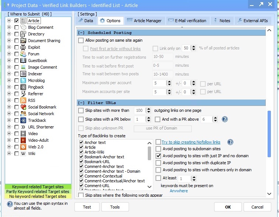Click the outgoing links count field
Viewport: 279px width, 217px height.
click(x=140, y=110)
